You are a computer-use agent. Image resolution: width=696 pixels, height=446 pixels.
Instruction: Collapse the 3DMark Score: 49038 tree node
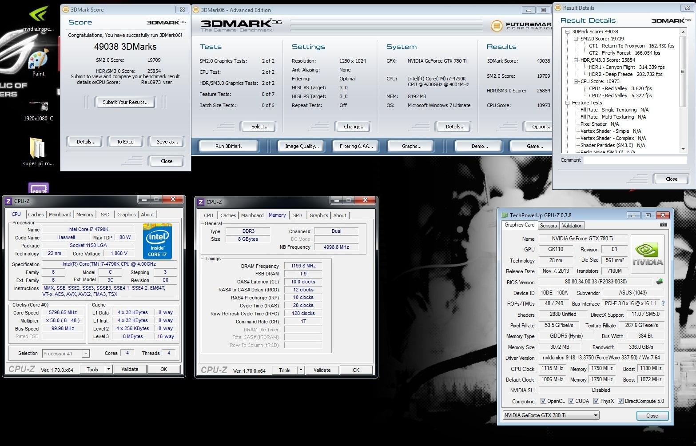(x=568, y=32)
